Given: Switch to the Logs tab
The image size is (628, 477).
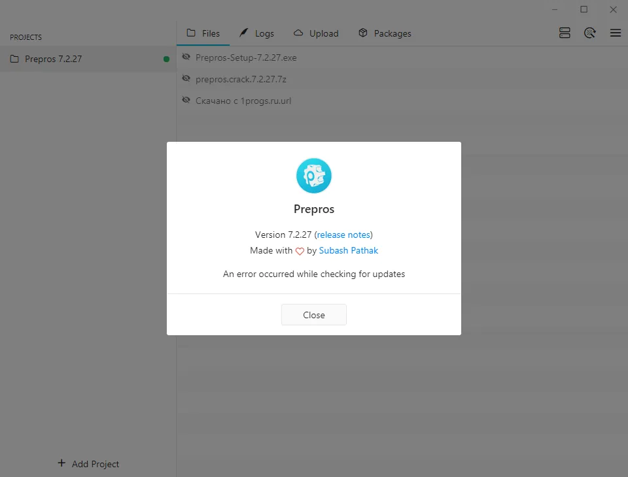Looking at the screenshot, I should pyautogui.click(x=256, y=33).
